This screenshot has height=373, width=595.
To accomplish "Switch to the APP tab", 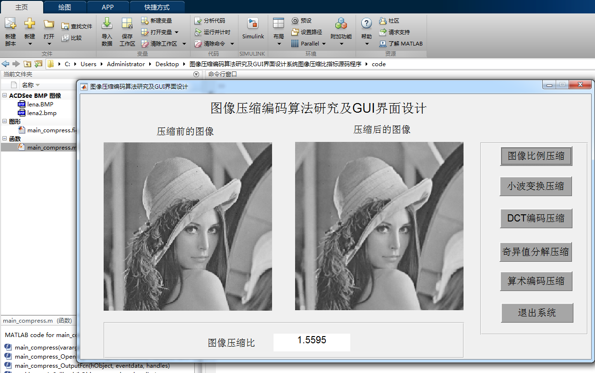I will [108, 7].
